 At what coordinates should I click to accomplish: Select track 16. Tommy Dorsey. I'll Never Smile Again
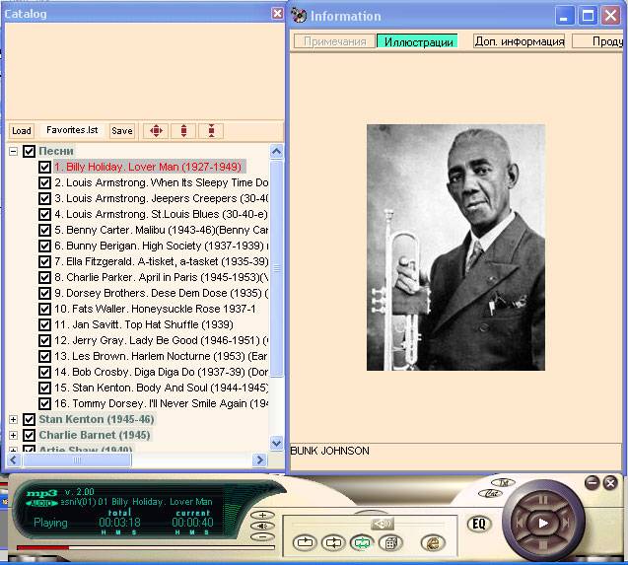point(161,403)
